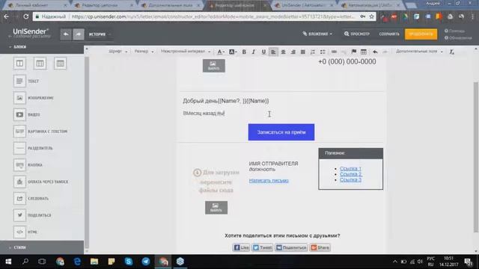The width and height of the screenshot is (479, 269).
Task: Switch to the Дополнительные поля browser tab
Action: [171, 5]
